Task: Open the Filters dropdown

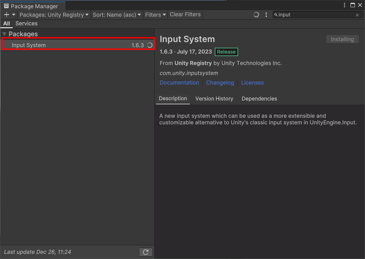Action: (155, 15)
